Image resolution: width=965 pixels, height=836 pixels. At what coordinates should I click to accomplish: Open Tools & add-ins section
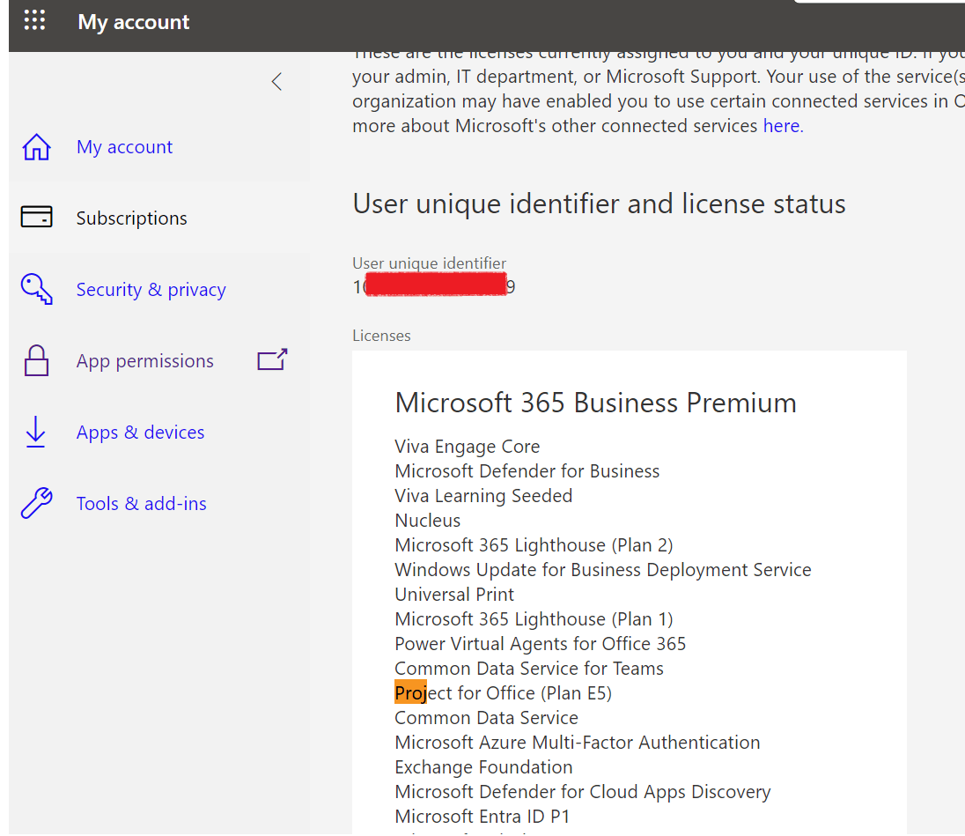pyautogui.click(x=142, y=504)
